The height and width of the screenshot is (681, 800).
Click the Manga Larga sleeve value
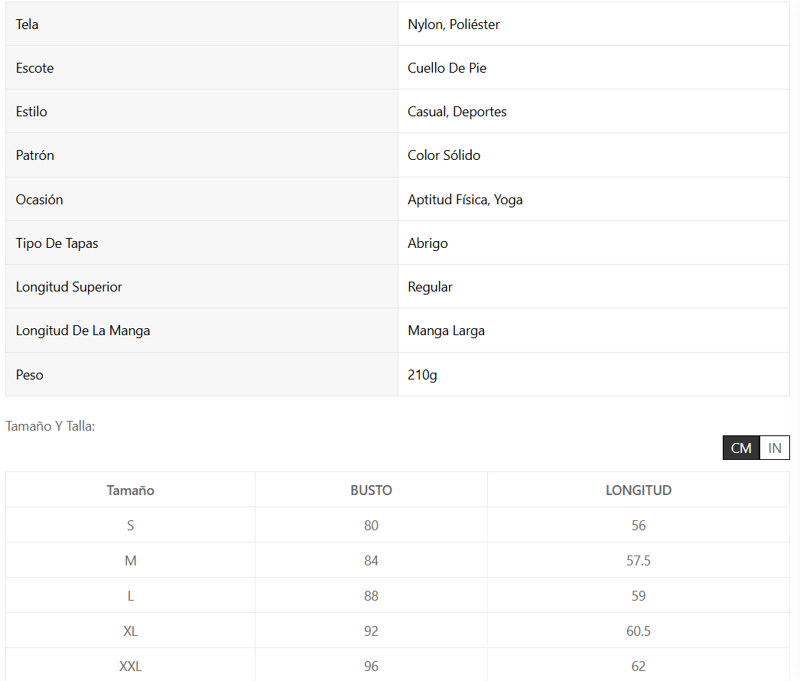446,331
